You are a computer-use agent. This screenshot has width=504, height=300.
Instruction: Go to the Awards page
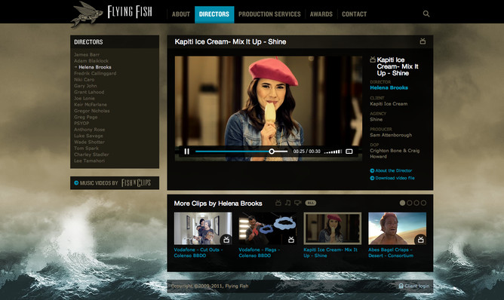pyautogui.click(x=321, y=14)
